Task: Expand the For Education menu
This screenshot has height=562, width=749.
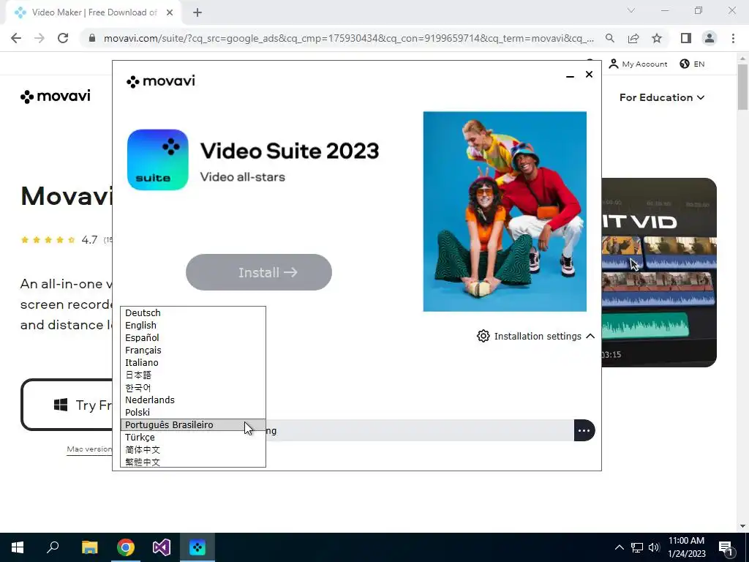Action: coord(662,97)
